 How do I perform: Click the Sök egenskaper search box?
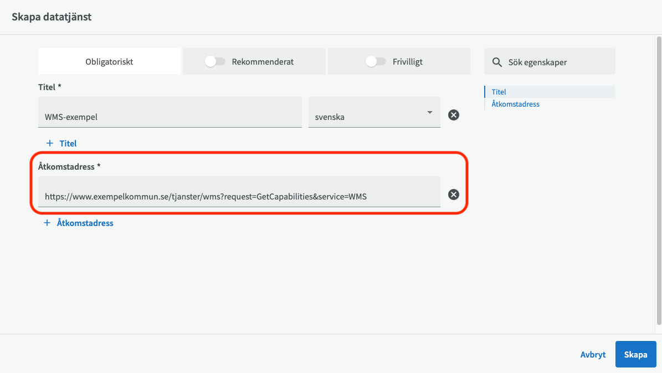[x=557, y=62]
